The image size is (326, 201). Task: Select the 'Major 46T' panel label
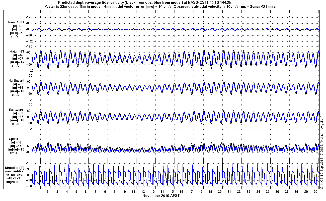(17, 52)
